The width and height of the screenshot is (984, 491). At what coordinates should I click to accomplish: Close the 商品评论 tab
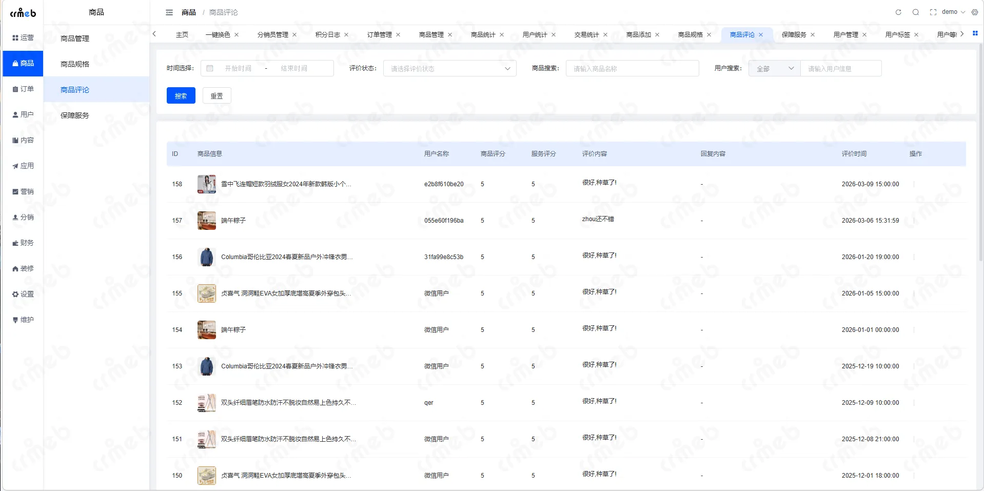coord(761,35)
